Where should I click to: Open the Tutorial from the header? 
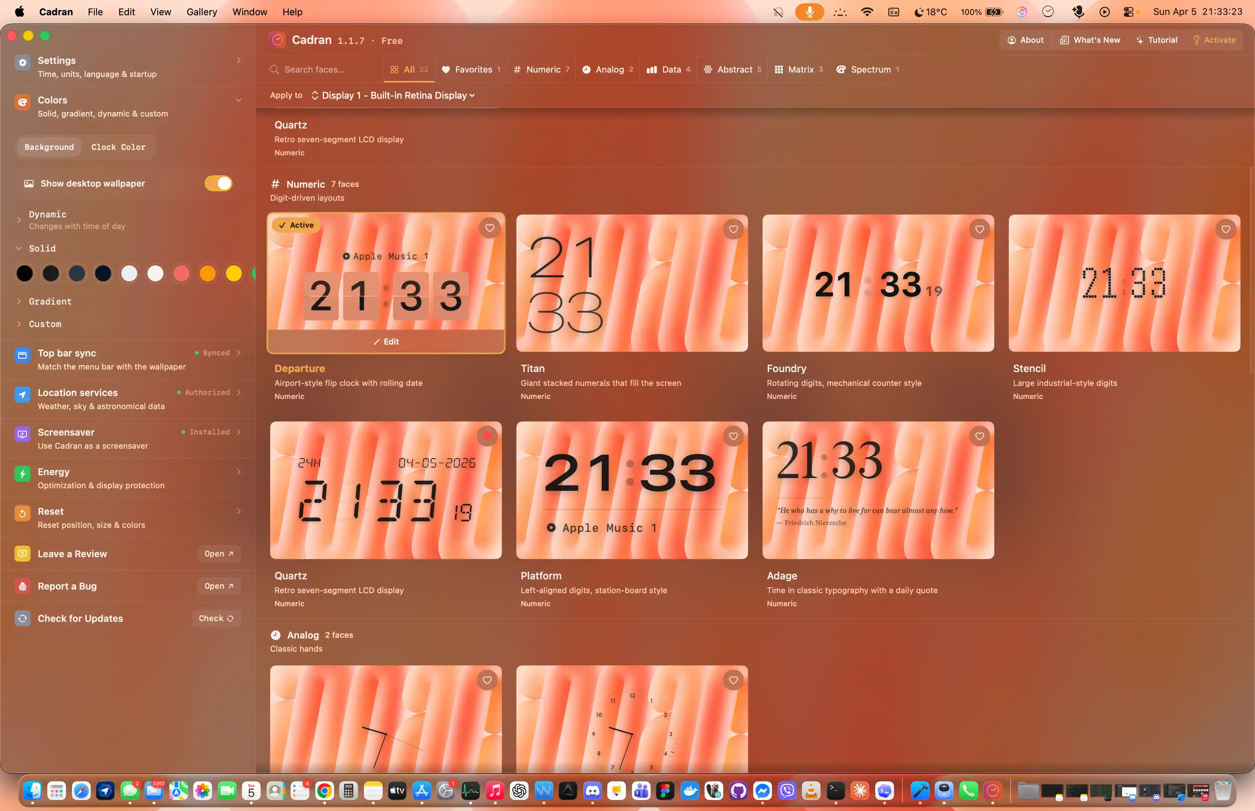point(1157,40)
